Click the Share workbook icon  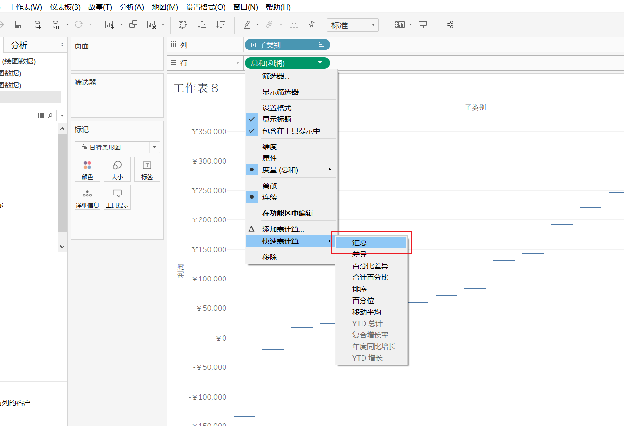(x=450, y=24)
